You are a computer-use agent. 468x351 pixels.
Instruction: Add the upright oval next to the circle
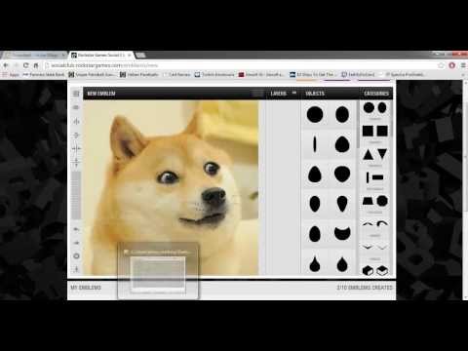342,114
